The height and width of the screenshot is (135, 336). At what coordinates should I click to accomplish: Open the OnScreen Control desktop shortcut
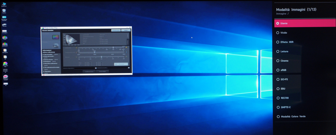click(5, 77)
